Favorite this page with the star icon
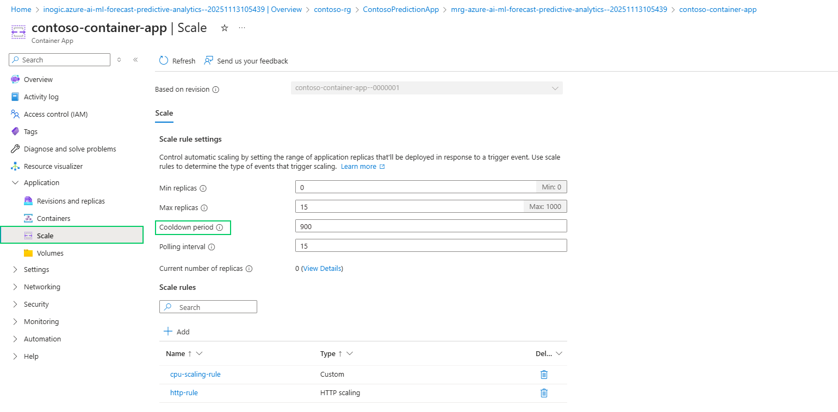 point(225,28)
